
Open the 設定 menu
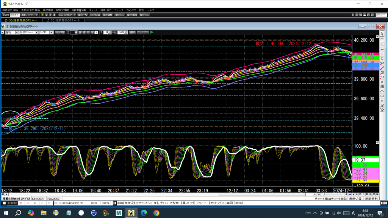click(x=141, y=10)
